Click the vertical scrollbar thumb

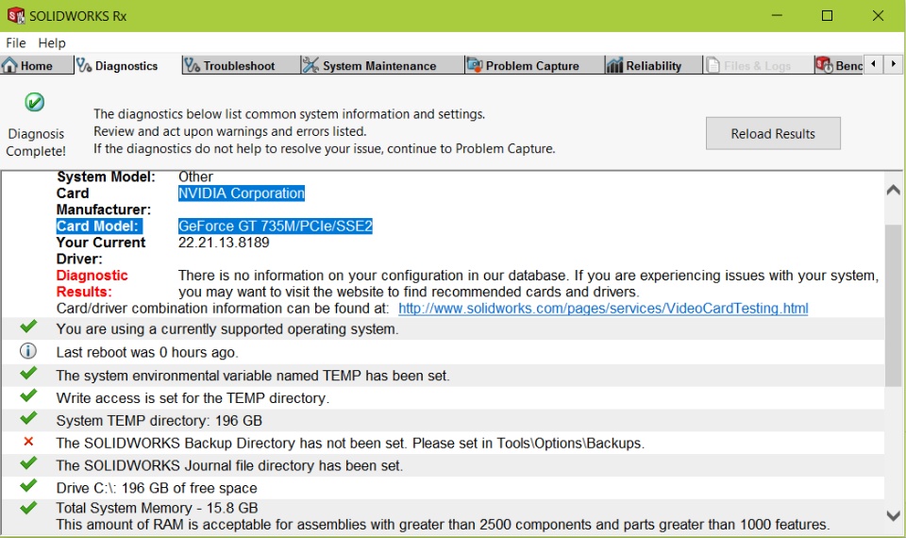pos(894,305)
